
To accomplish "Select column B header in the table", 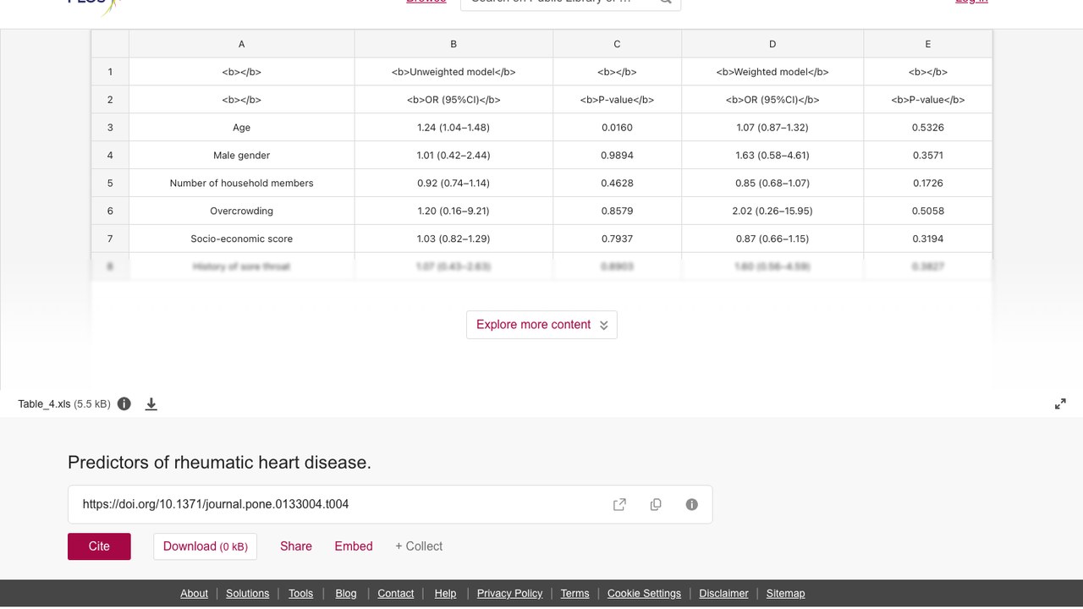I will (454, 44).
